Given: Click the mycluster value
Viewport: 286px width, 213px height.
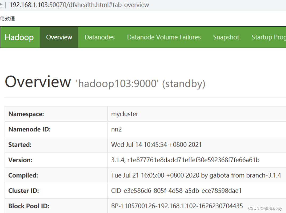Looking at the screenshot, I should pos(125,114).
